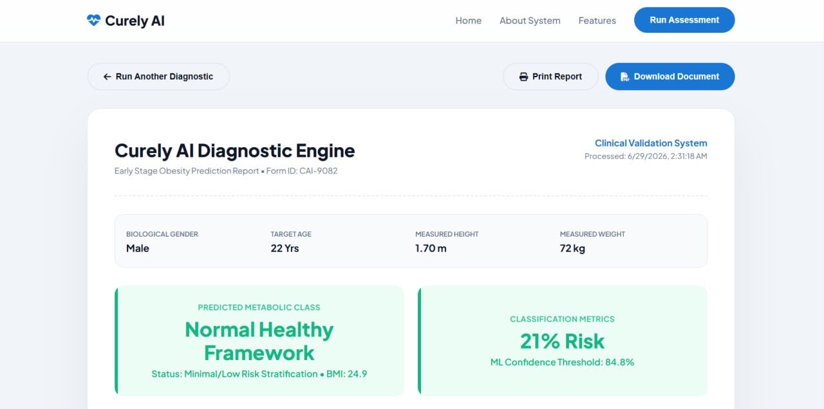Image resolution: width=824 pixels, height=409 pixels.
Task: Click the Measured Weight value 72 kg
Action: point(572,248)
